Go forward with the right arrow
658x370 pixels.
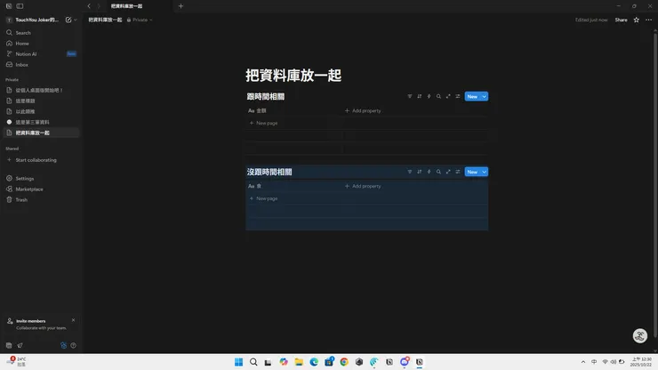pyautogui.click(x=99, y=6)
